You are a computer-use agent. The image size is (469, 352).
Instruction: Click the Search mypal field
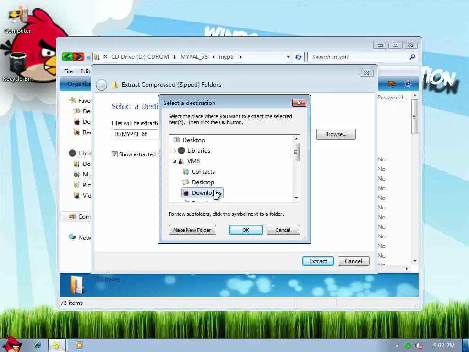point(359,57)
